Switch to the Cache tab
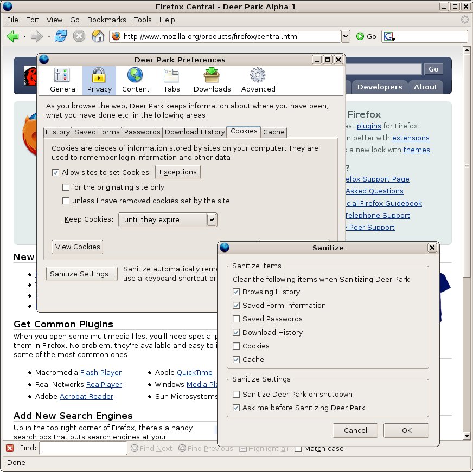Screen dimensions: 473x472 pyautogui.click(x=273, y=132)
